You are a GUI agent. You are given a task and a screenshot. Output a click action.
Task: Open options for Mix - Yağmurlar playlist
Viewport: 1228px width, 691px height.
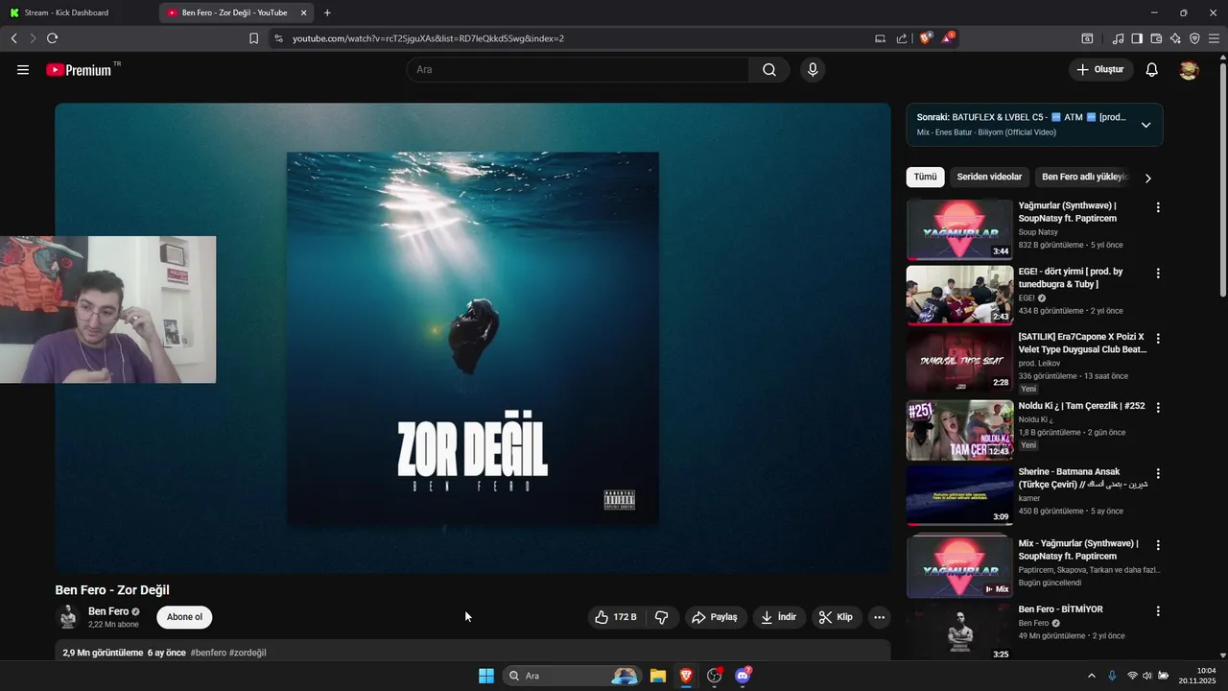(1158, 545)
